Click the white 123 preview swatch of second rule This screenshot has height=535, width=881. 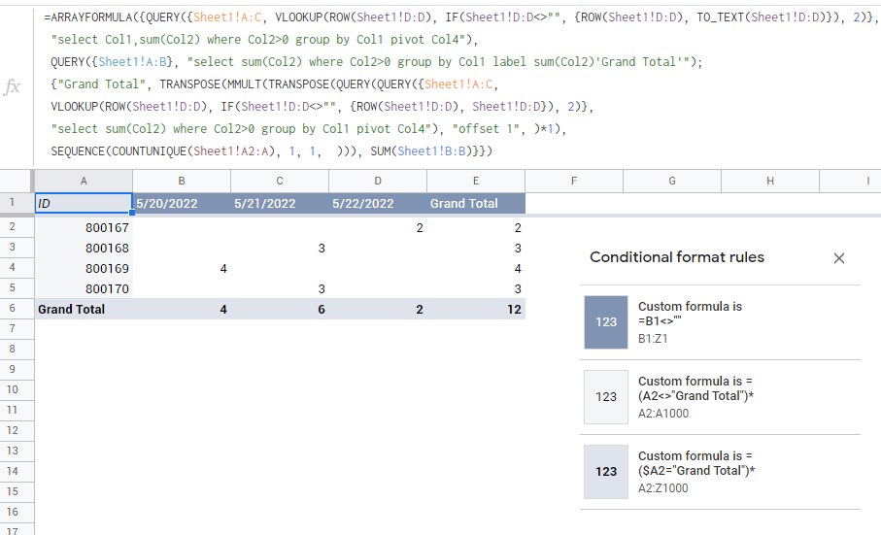pyautogui.click(x=606, y=397)
